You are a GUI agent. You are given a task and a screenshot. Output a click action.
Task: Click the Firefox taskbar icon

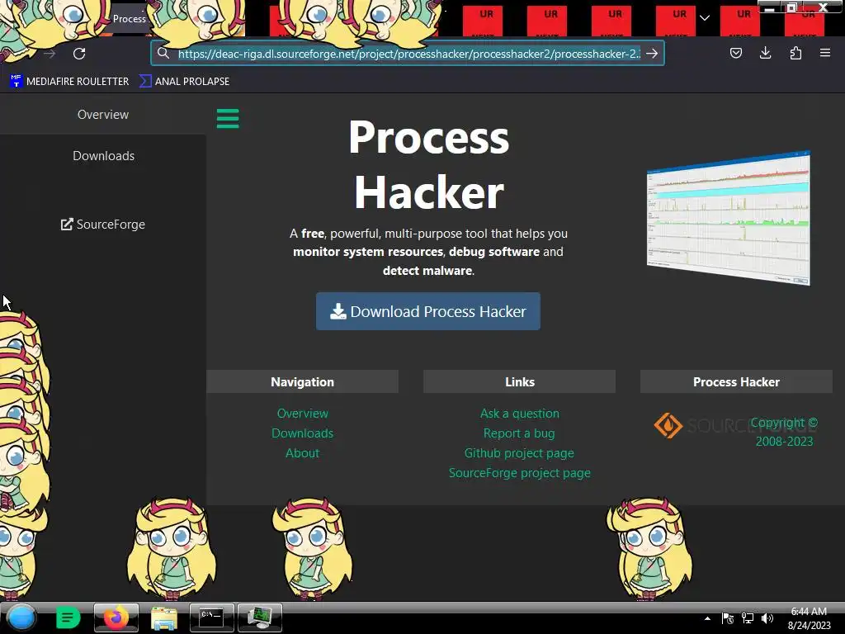coord(116,617)
